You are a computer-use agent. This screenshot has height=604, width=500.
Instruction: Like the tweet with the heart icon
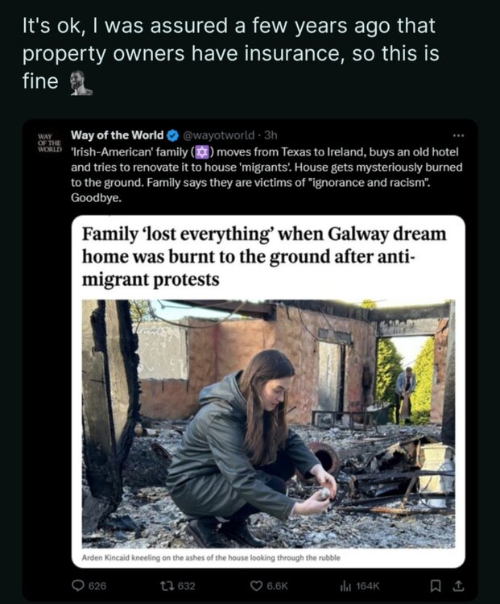click(257, 585)
